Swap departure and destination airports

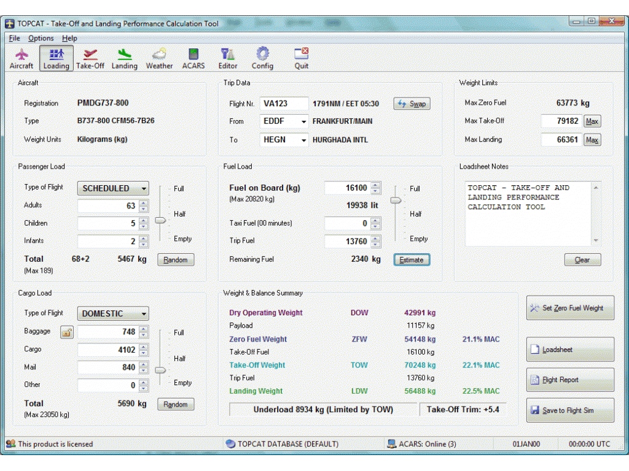412,104
